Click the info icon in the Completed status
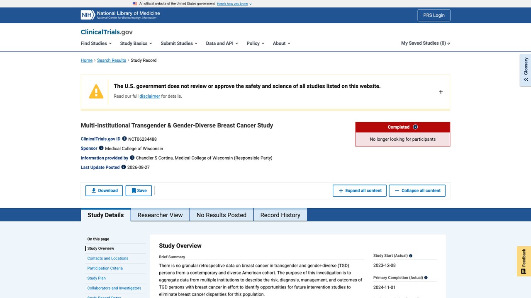Image resolution: width=531 pixels, height=298 pixels. coord(415,127)
